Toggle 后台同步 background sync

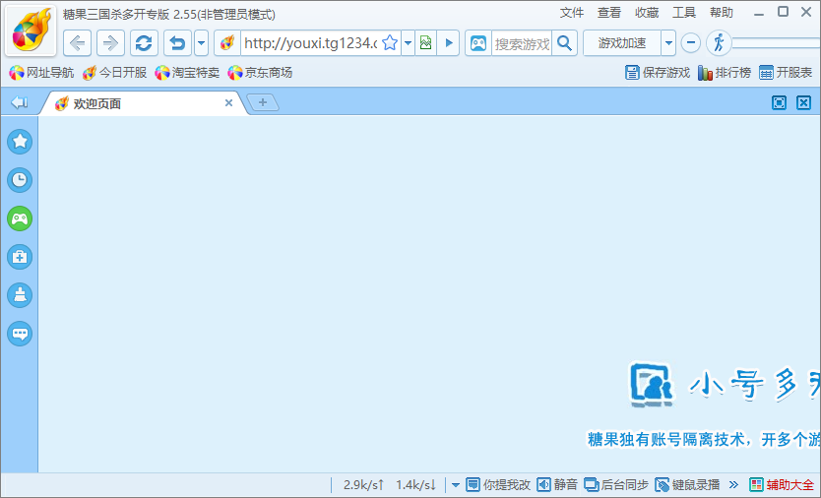(x=616, y=484)
